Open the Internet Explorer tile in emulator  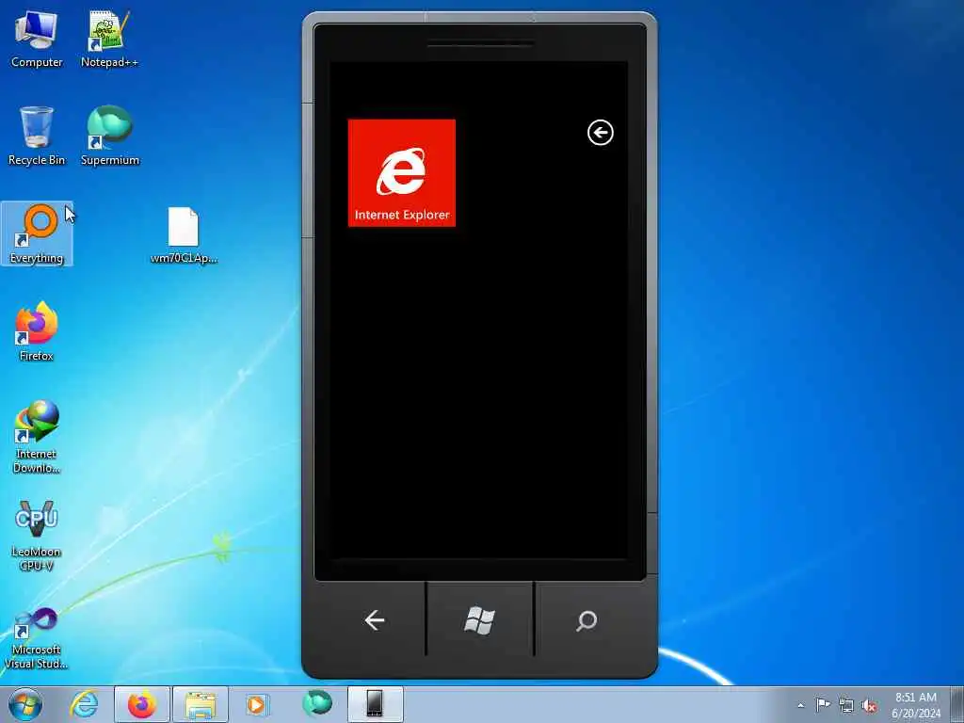click(x=401, y=173)
